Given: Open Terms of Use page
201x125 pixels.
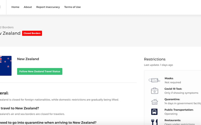Looking at the screenshot, I should [x=72, y=7].
